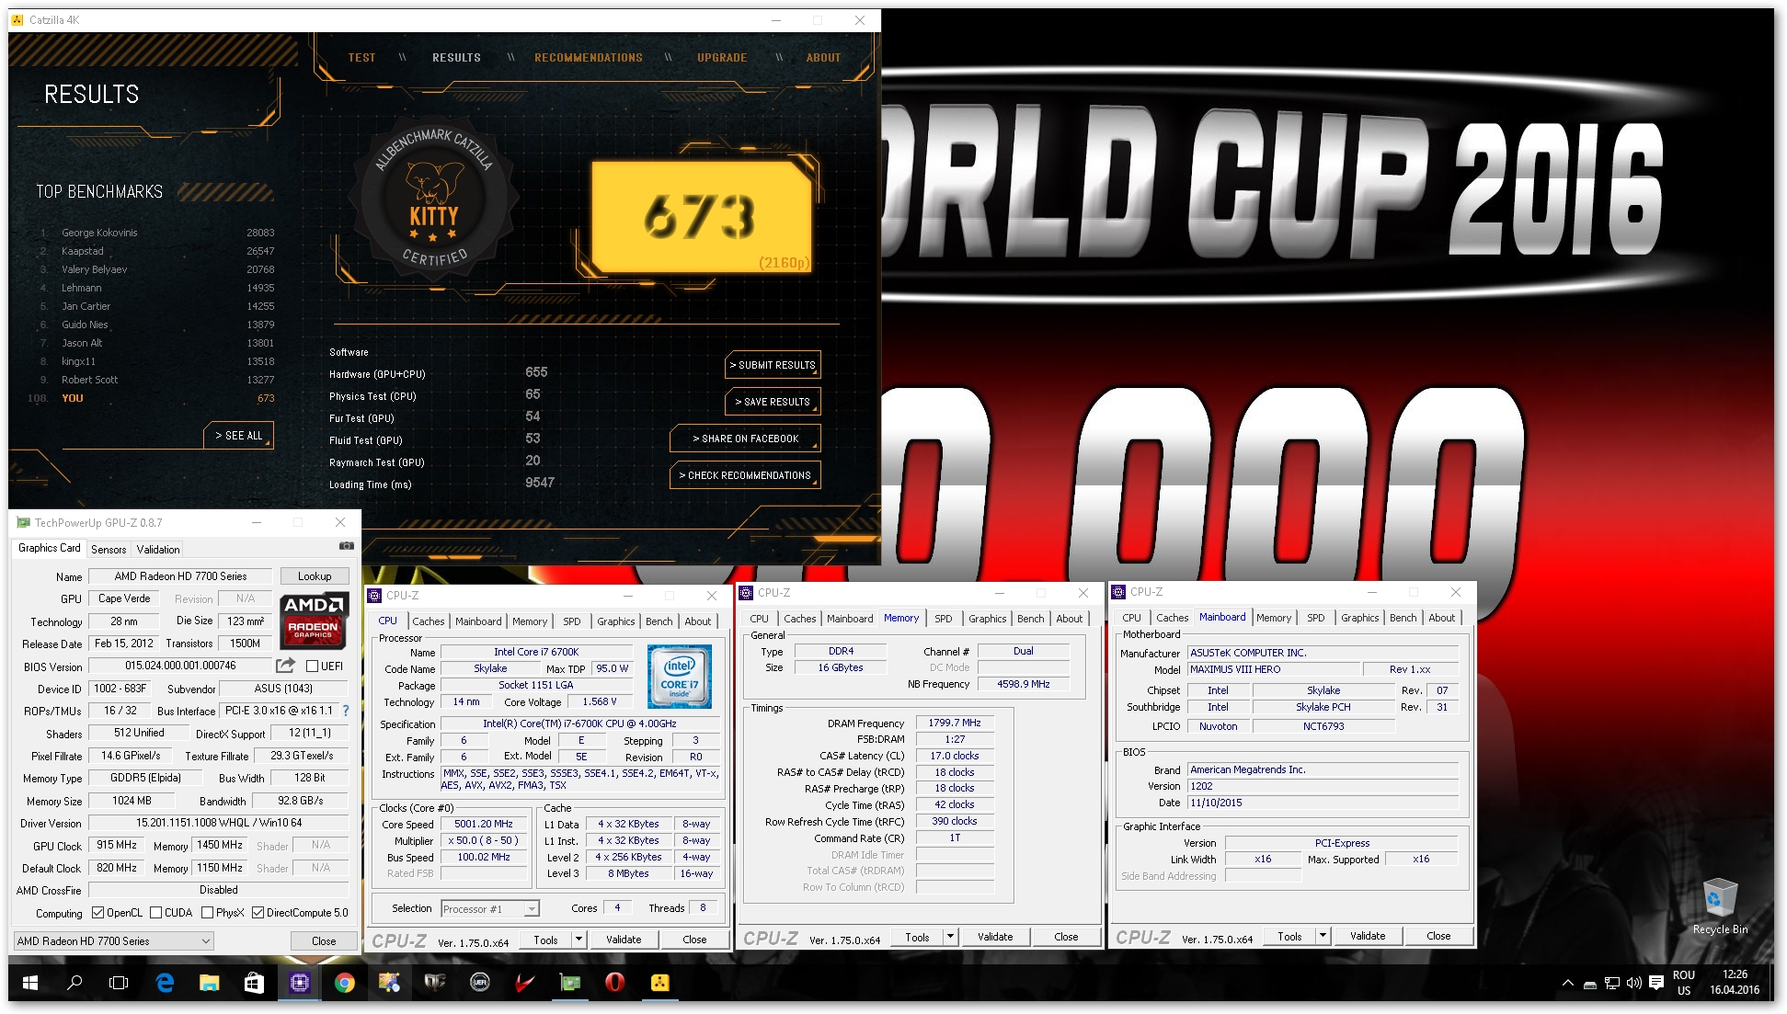Click Close in the GPU-Z window
This screenshot has width=1787, height=1014.
[x=324, y=941]
